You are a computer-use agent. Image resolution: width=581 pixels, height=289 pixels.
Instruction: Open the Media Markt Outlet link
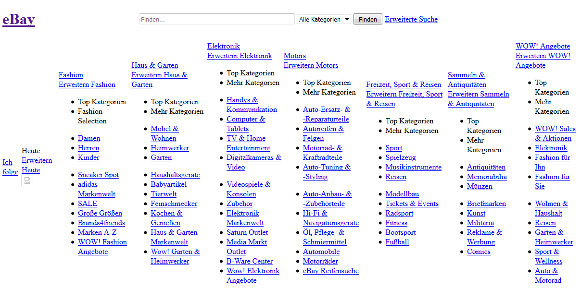coord(247,247)
